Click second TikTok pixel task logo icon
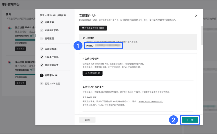 pos(10,63)
